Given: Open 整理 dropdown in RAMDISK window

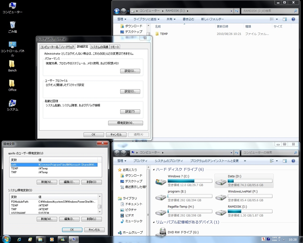Looking at the screenshot, I should (122, 19).
